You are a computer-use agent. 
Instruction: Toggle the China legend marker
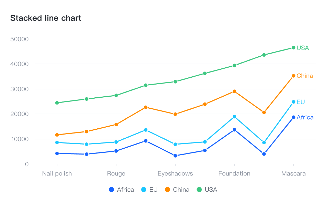[x=167, y=190]
